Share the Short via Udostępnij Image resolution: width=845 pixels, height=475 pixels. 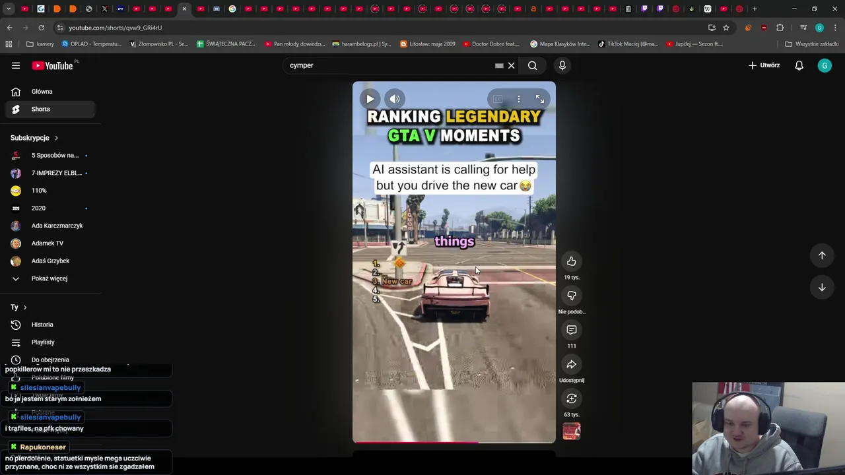click(572, 364)
